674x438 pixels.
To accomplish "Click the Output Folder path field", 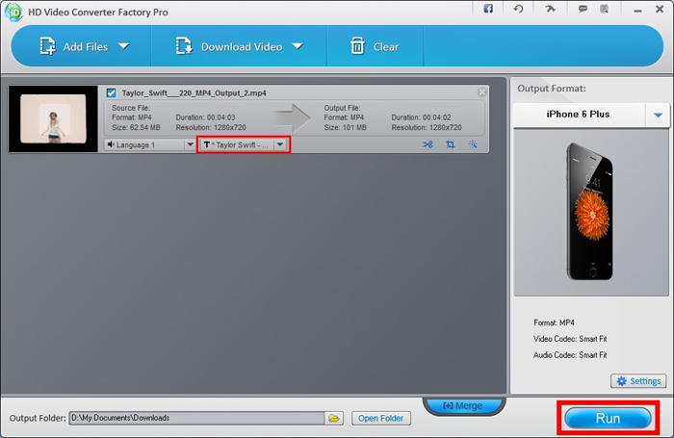I will click(x=196, y=418).
